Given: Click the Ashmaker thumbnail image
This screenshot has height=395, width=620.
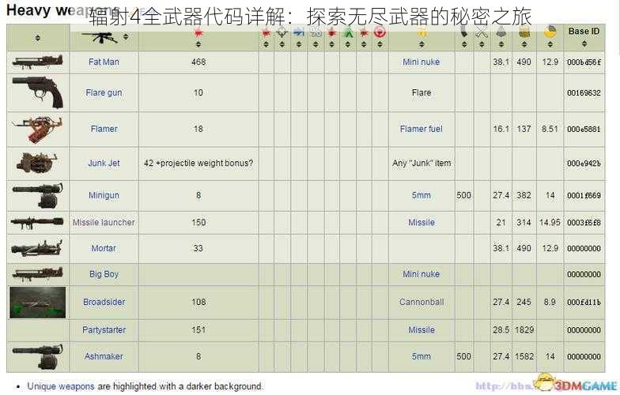Looking at the screenshot, I should point(38,356).
